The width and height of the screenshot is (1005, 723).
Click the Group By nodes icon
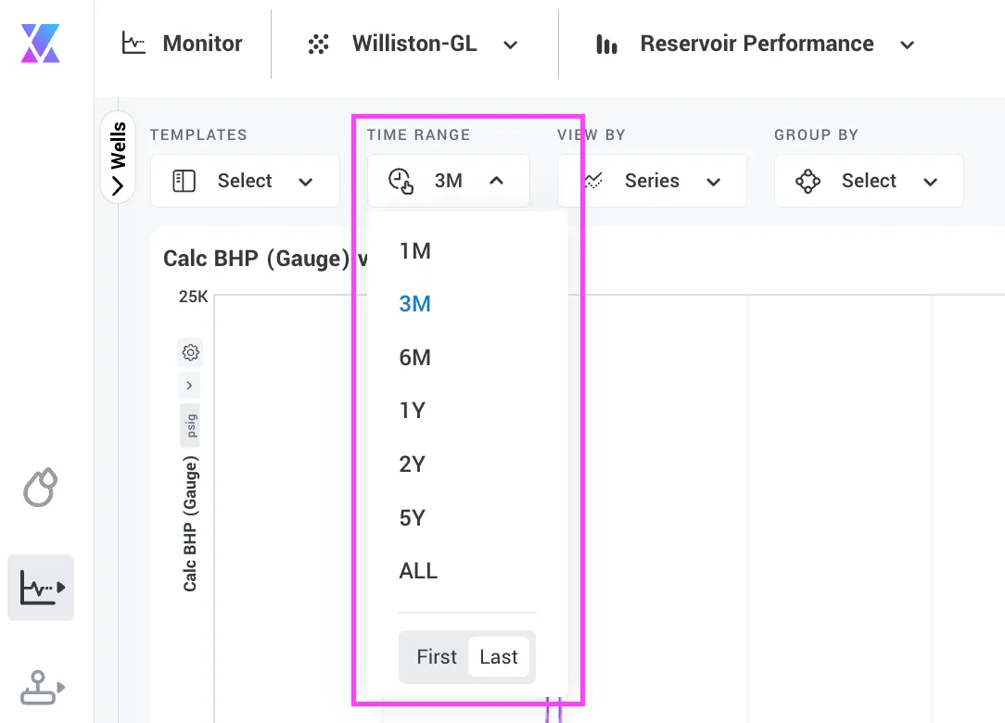point(808,181)
